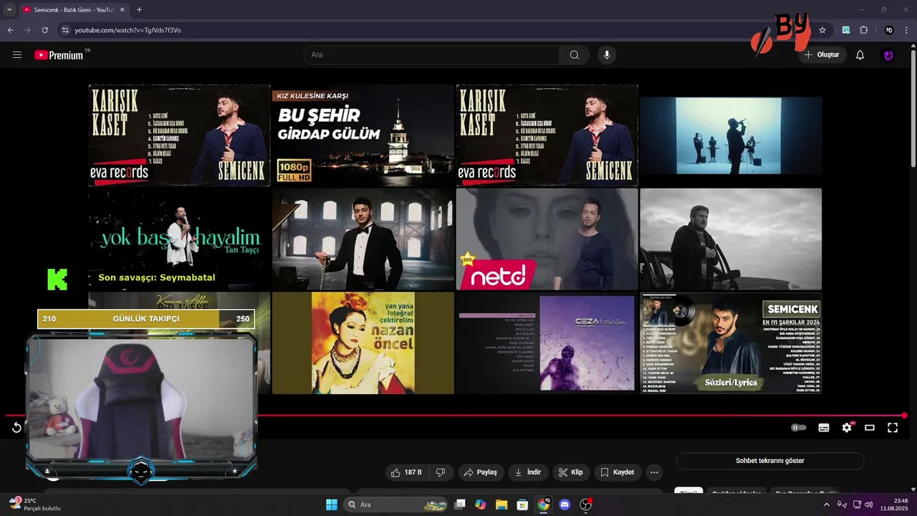The height and width of the screenshot is (516, 917).
Task: Open the Chrome profile avatar
Action: 889,30
